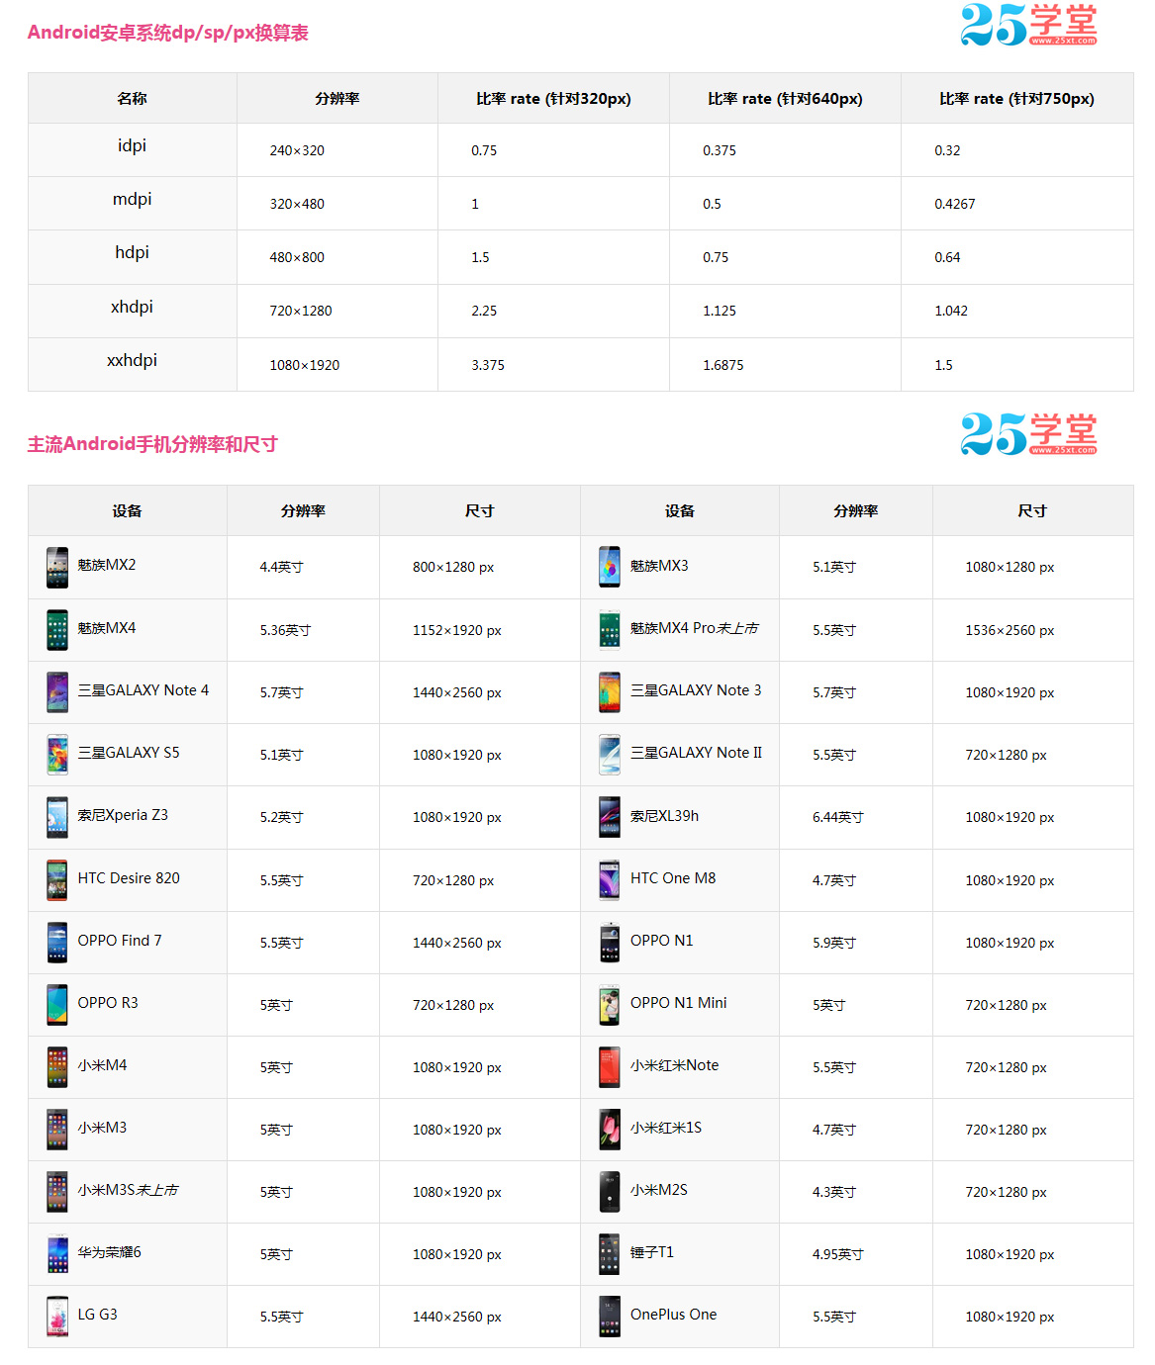Click the HTC One M8 device name

pos(673,878)
